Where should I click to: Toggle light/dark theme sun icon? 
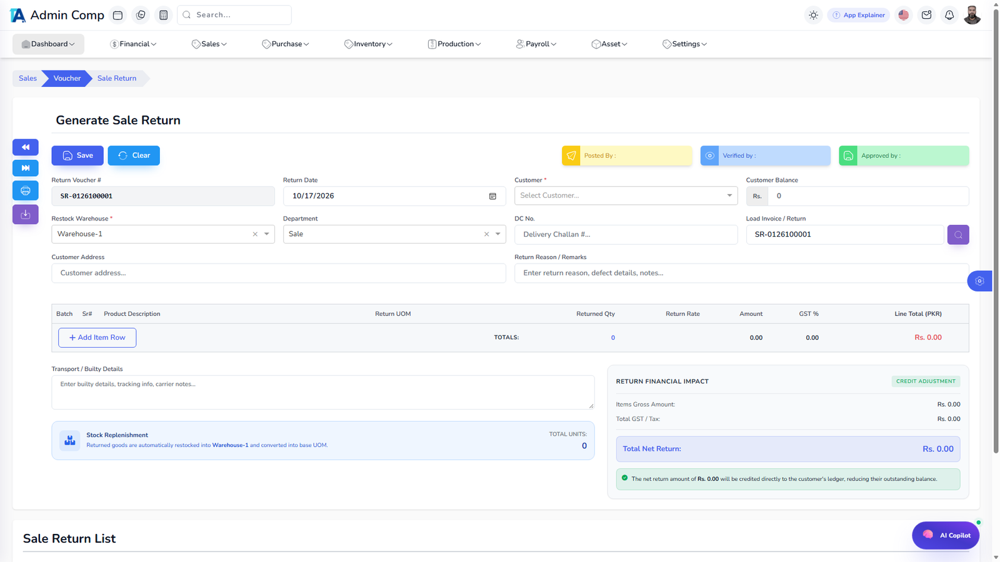coord(813,15)
